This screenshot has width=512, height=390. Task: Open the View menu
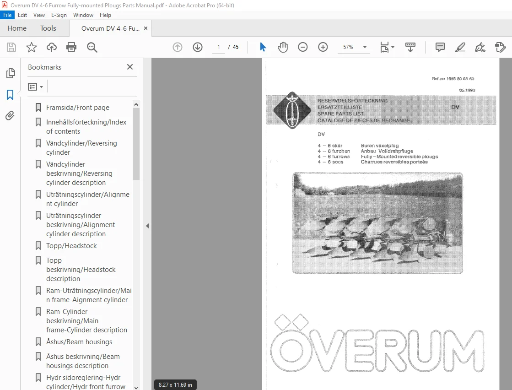(39, 15)
